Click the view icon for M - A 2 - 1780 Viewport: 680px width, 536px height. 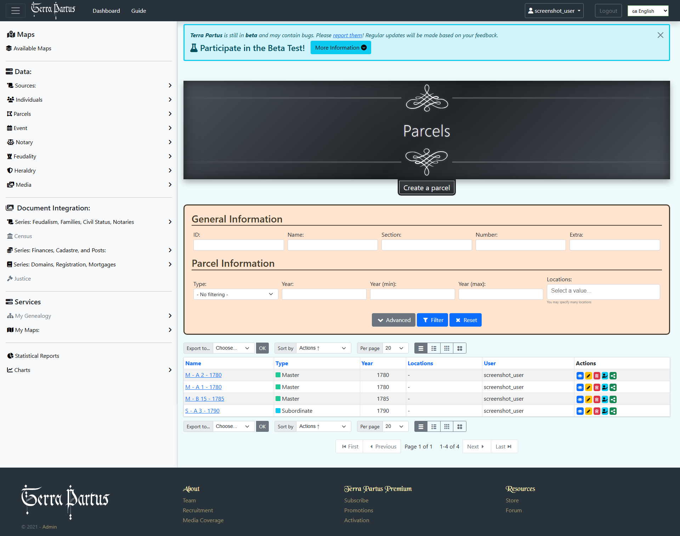580,376
